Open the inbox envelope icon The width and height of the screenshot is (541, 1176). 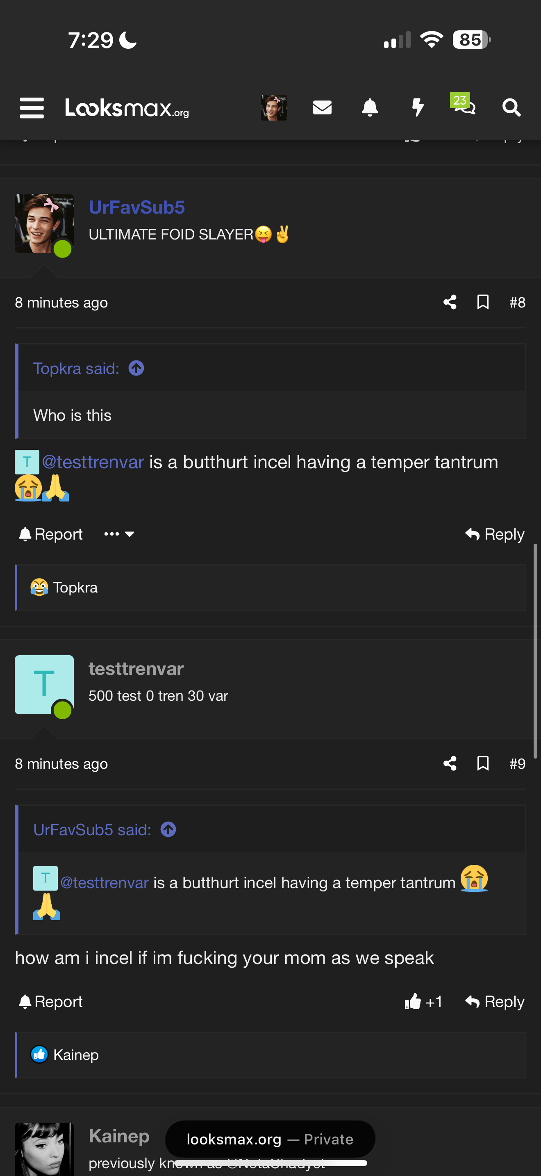322,108
